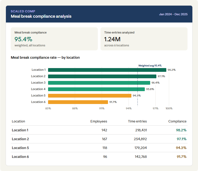Click the 98.2% compliance table cell

(181, 130)
